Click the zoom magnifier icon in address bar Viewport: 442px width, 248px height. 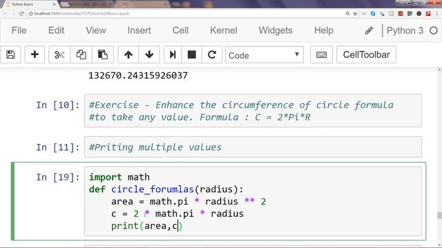click(347, 14)
